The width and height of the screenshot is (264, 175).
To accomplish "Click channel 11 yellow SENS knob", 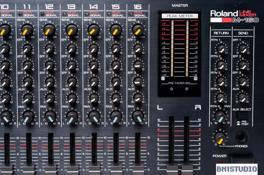I will pyautogui.click(x=27, y=30).
